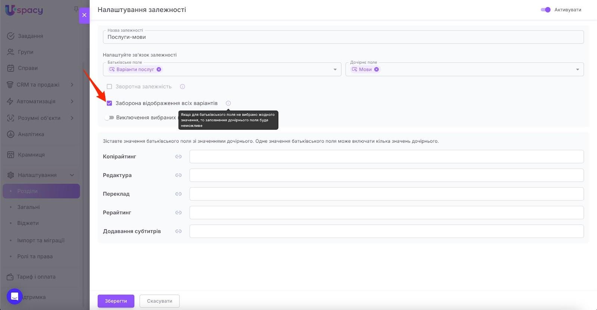Select Загальні settings item

click(x=28, y=207)
